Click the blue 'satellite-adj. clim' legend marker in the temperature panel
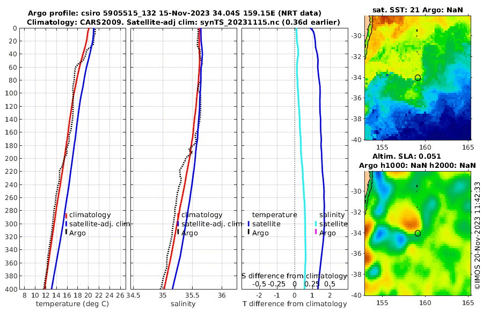Viewport: 483px width, 311px height. 66,224
